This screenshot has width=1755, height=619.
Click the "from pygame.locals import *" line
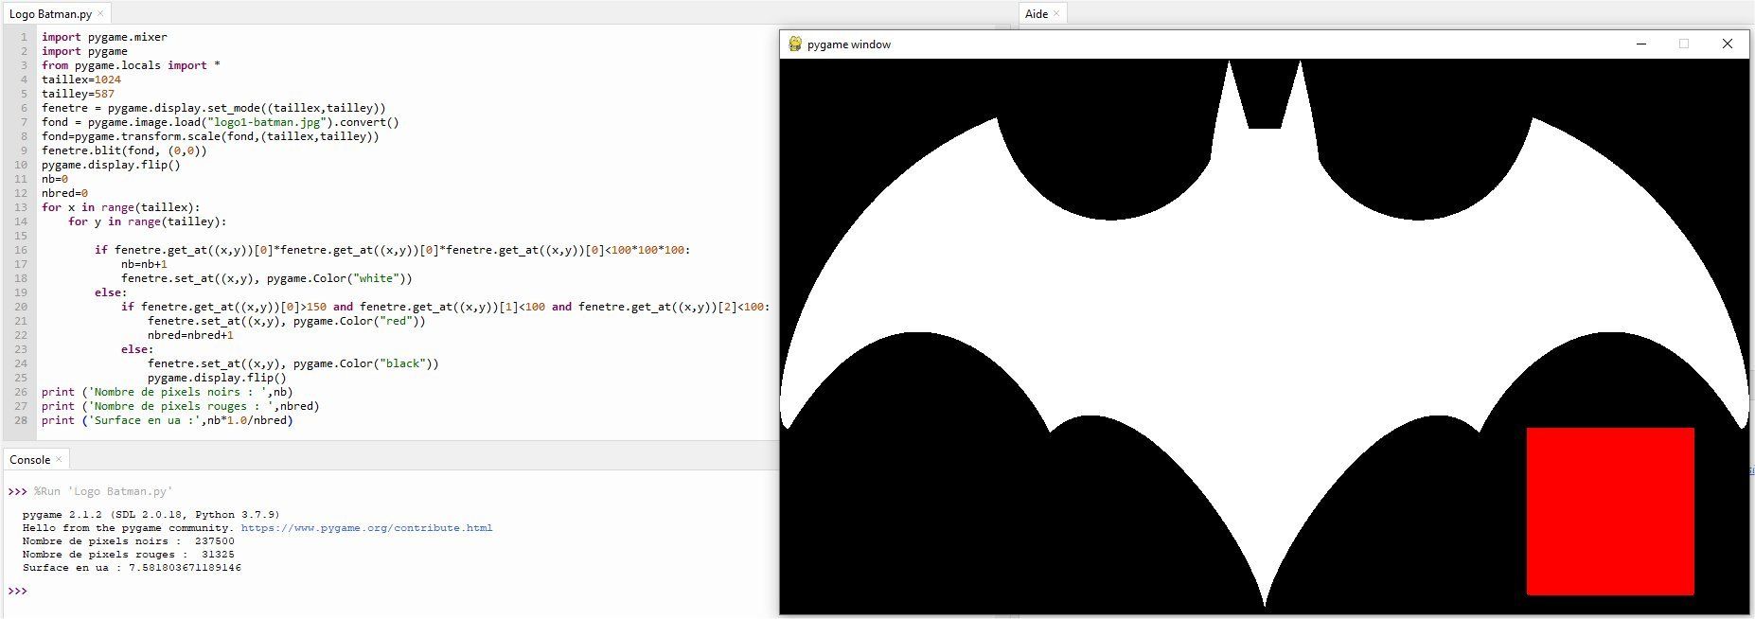coord(131,65)
